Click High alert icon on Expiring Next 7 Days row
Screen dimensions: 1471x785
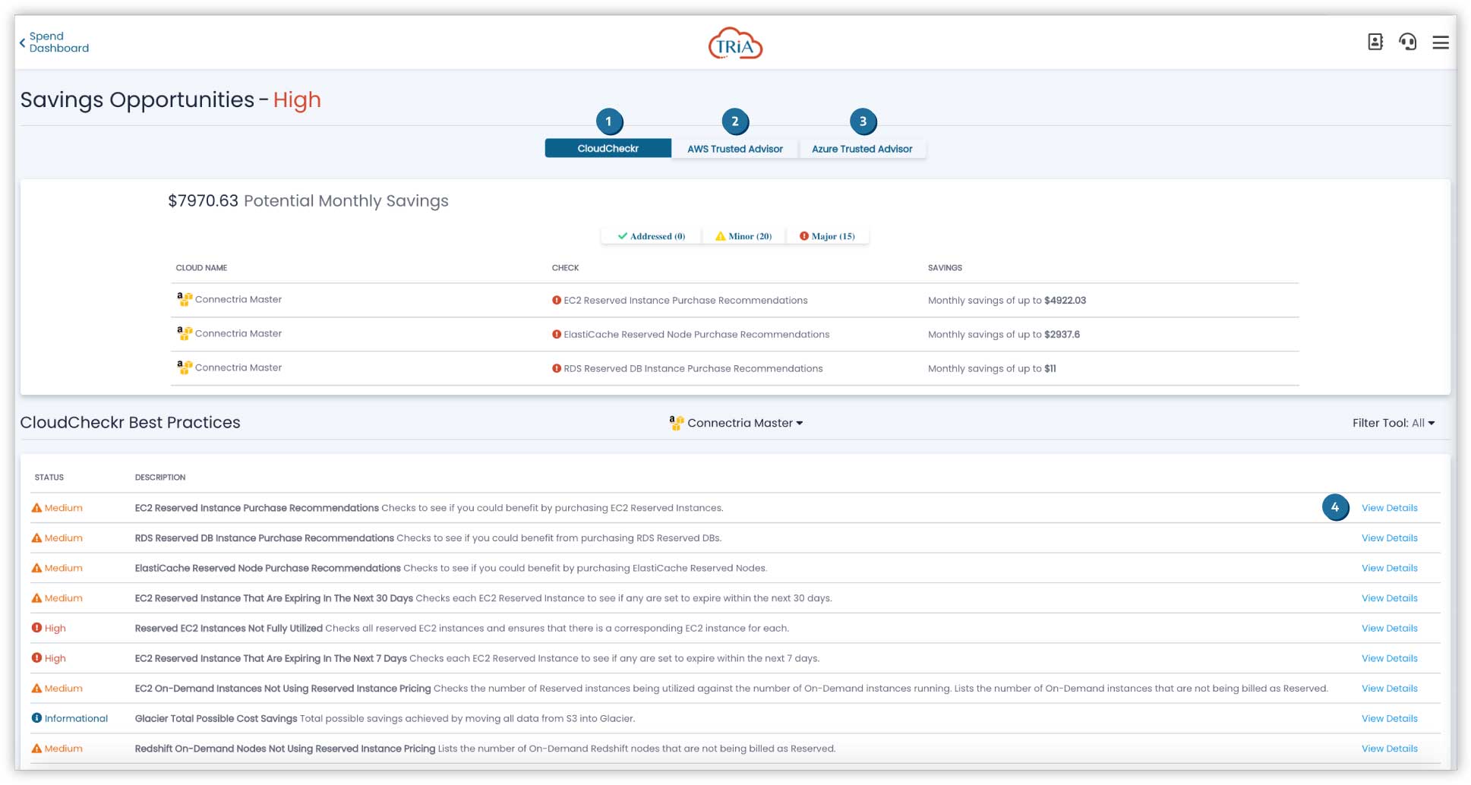click(x=36, y=658)
